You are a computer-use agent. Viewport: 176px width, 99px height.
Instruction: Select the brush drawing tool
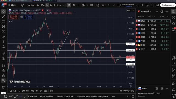point(4,37)
